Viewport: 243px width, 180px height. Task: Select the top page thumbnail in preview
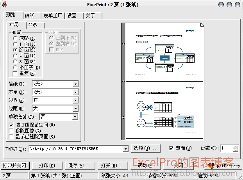click(164, 52)
